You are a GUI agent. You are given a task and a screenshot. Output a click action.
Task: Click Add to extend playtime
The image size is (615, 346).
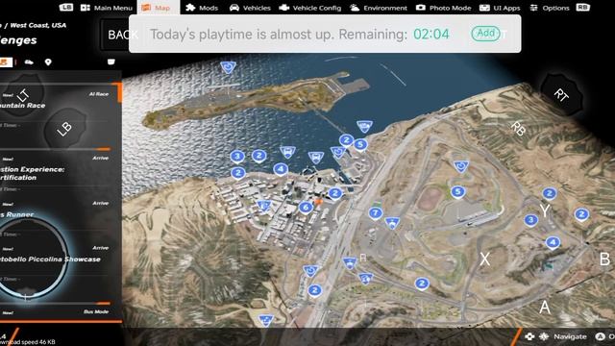(x=485, y=34)
